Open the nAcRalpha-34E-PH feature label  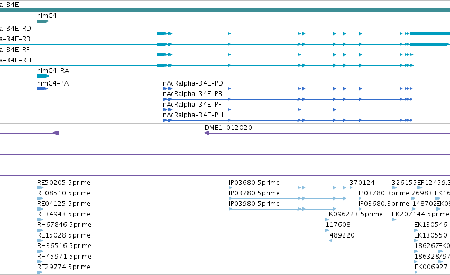193,115
